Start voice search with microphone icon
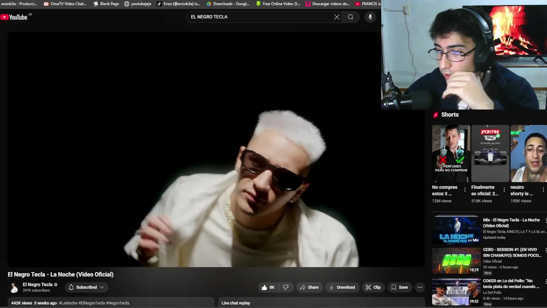547x308 pixels. 370,17
